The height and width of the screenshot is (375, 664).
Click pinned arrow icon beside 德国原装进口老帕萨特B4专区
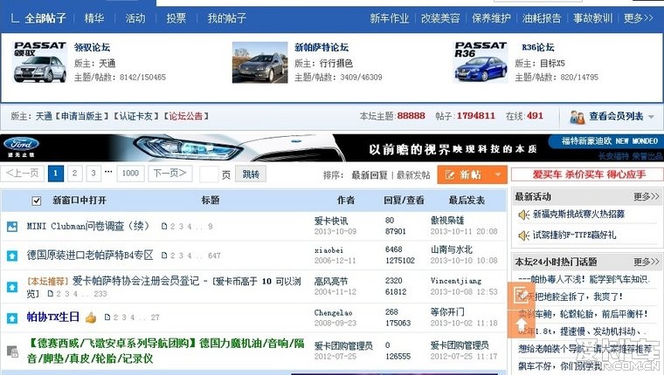coord(12,256)
